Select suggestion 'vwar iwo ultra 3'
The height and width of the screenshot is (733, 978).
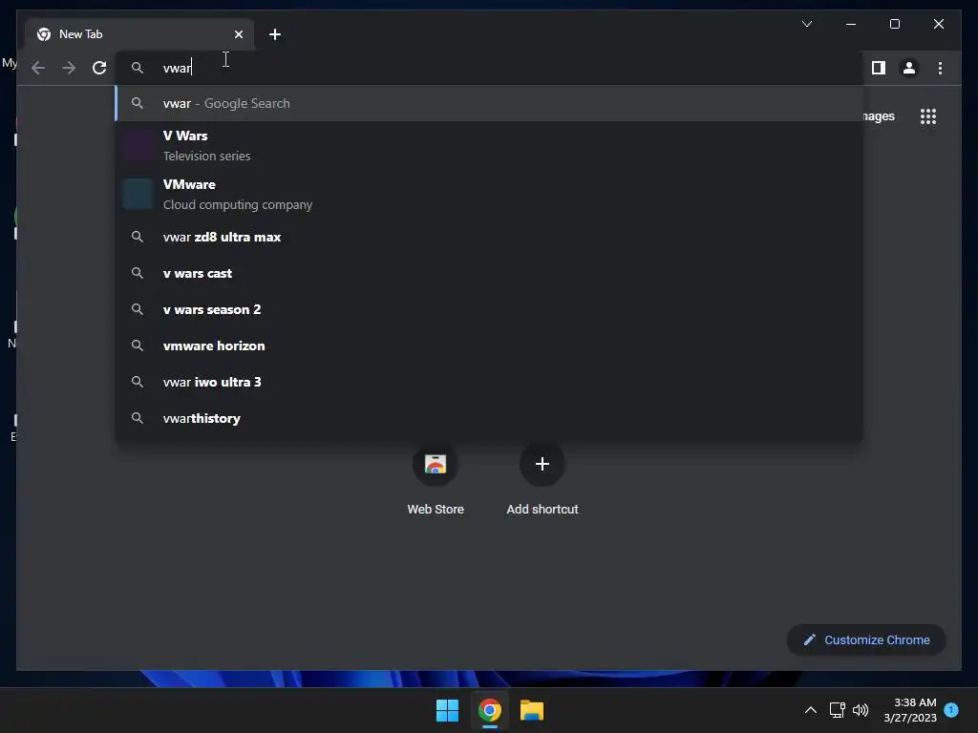point(490,382)
